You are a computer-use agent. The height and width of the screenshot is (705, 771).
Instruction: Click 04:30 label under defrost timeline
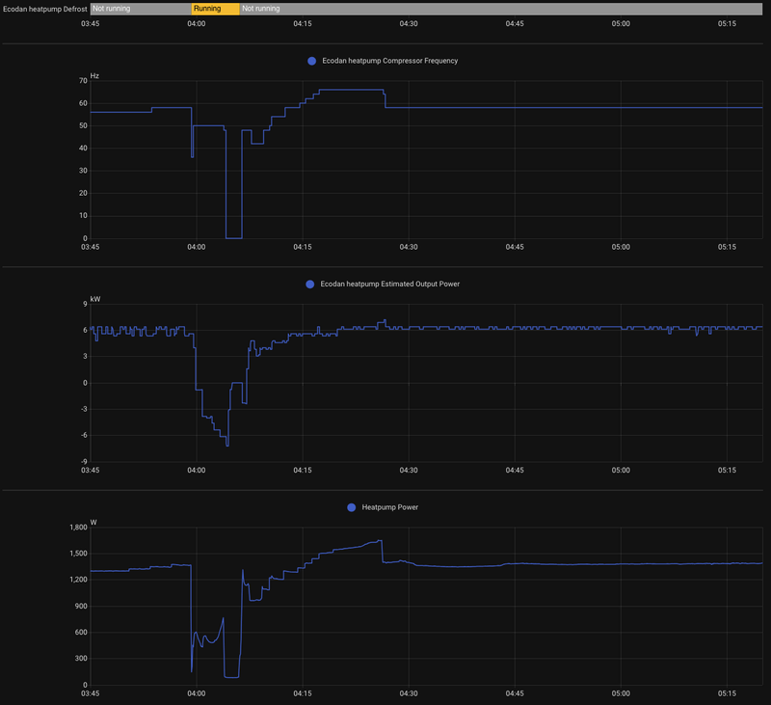tap(409, 23)
